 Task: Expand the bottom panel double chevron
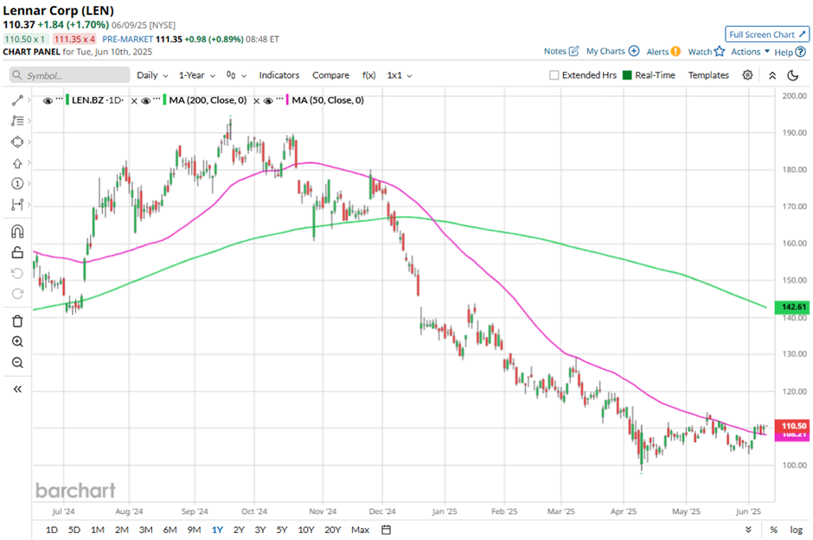tap(748, 530)
